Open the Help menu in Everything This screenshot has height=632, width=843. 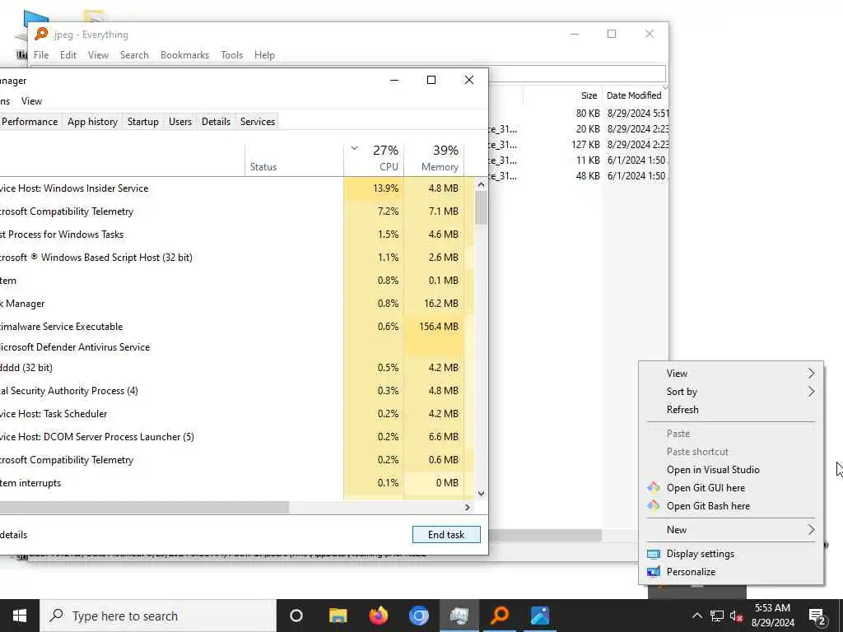[264, 55]
